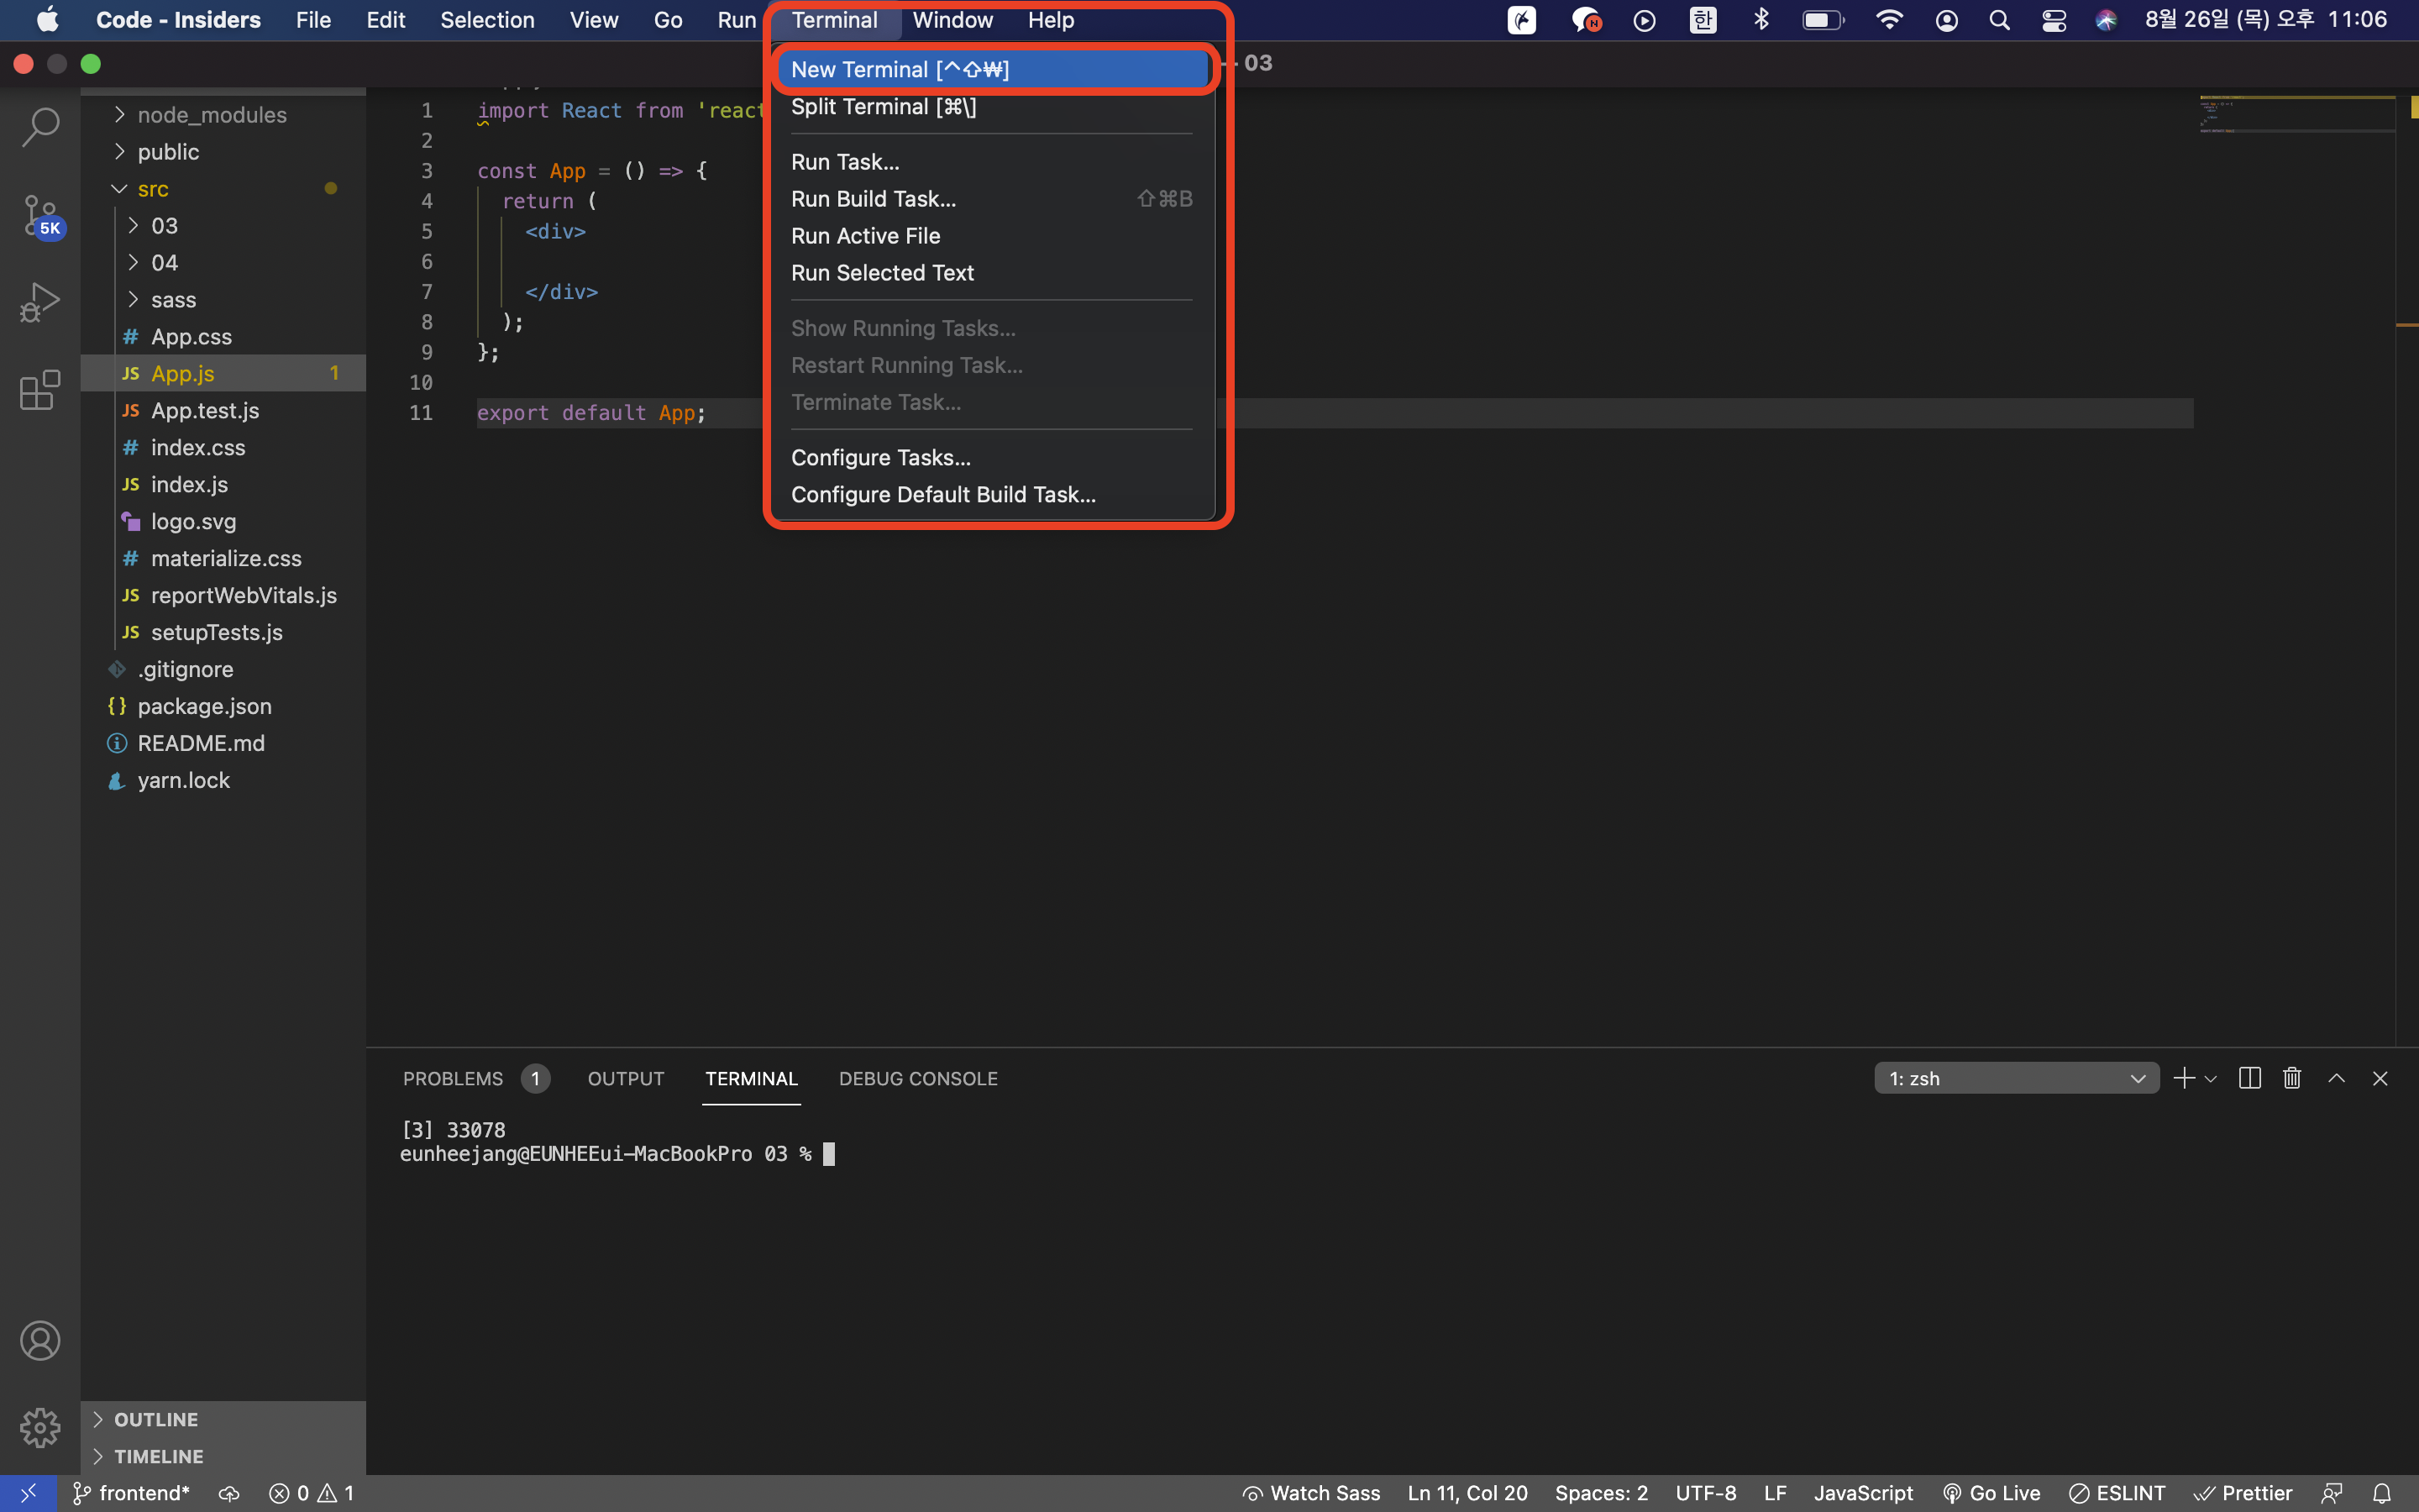Open Source Control view with 5K badge

(x=40, y=215)
